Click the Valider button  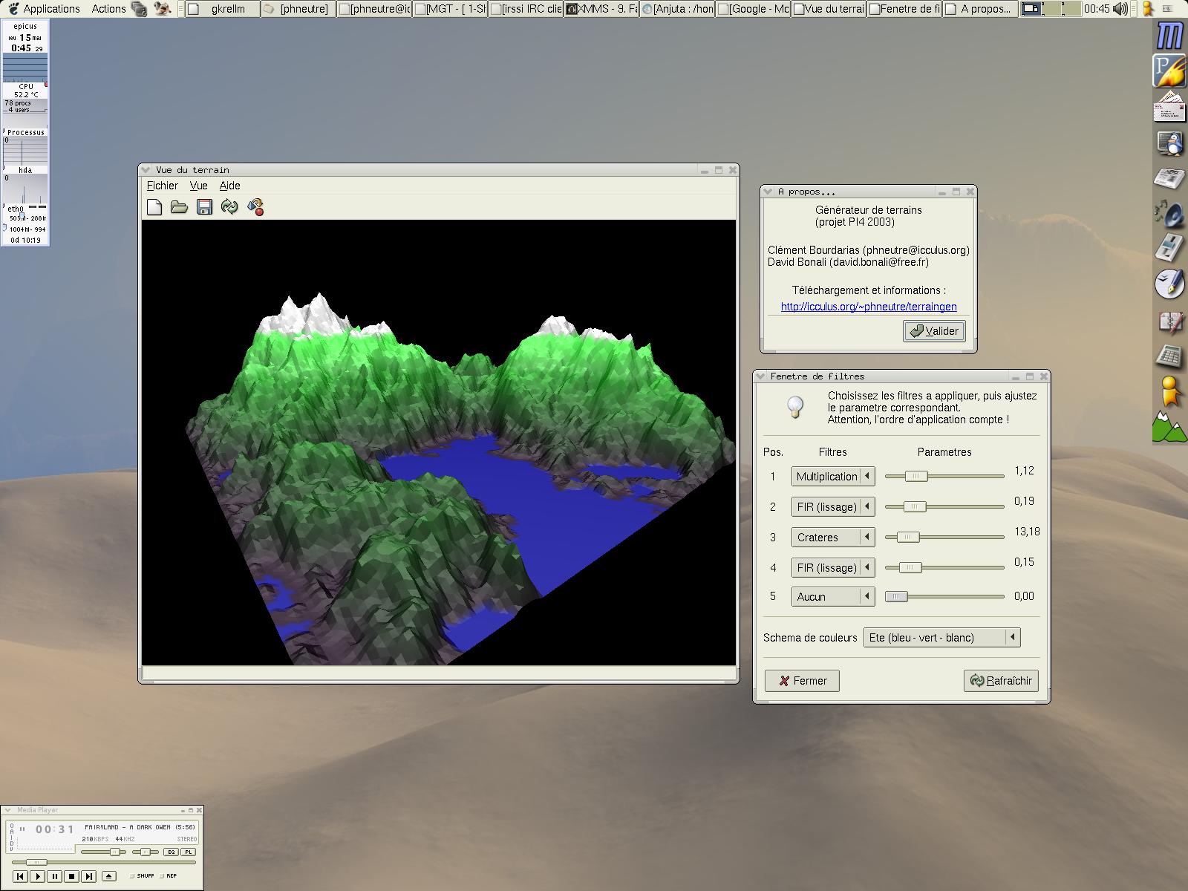(934, 331)
